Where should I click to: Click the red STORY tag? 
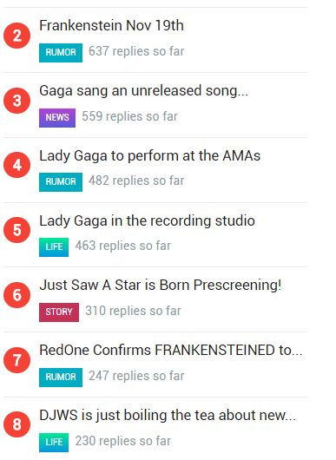coord(59,312)
